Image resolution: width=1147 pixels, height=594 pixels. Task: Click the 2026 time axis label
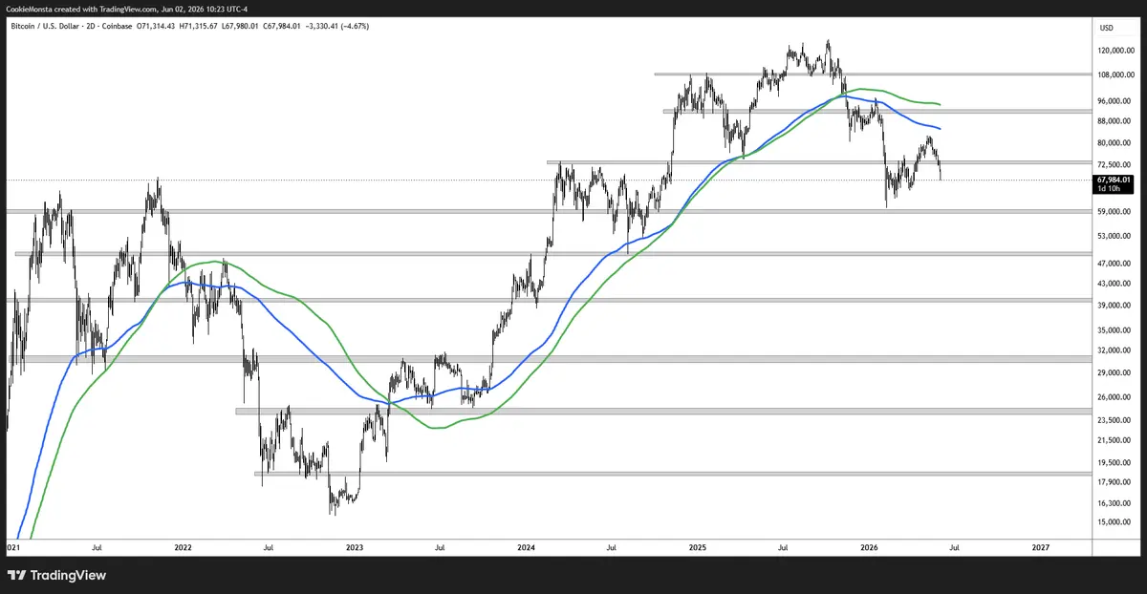click(x=870, y=548)
